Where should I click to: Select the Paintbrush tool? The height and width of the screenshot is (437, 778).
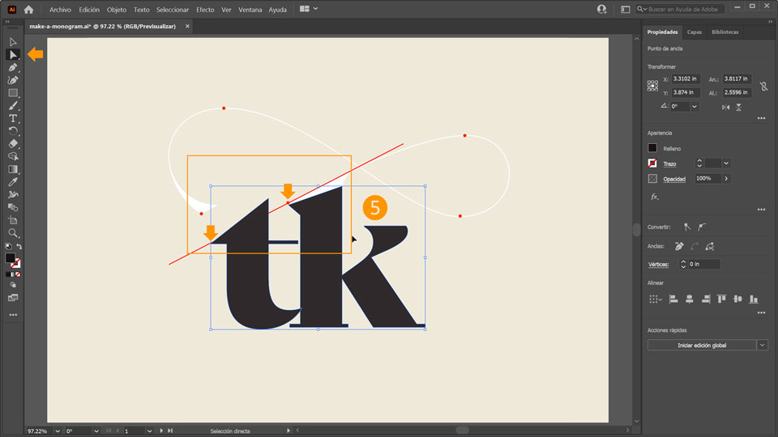click(13, 105)
